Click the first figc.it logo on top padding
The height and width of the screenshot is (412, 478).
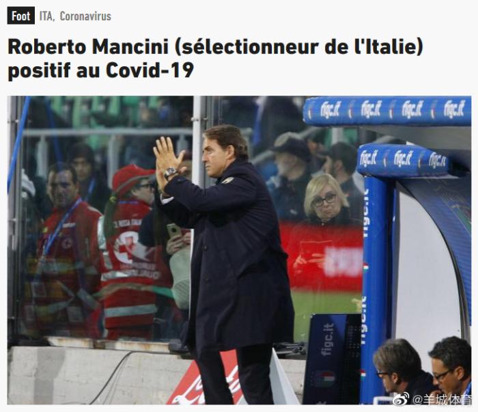pyautogui.click(x=330, y=110)
